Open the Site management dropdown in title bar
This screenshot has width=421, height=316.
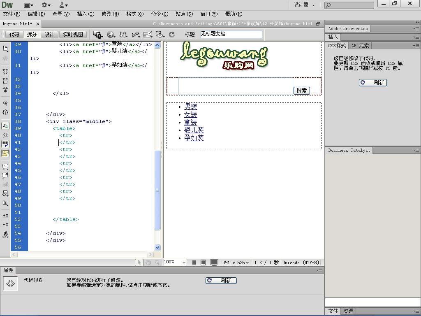pos(64,5)
